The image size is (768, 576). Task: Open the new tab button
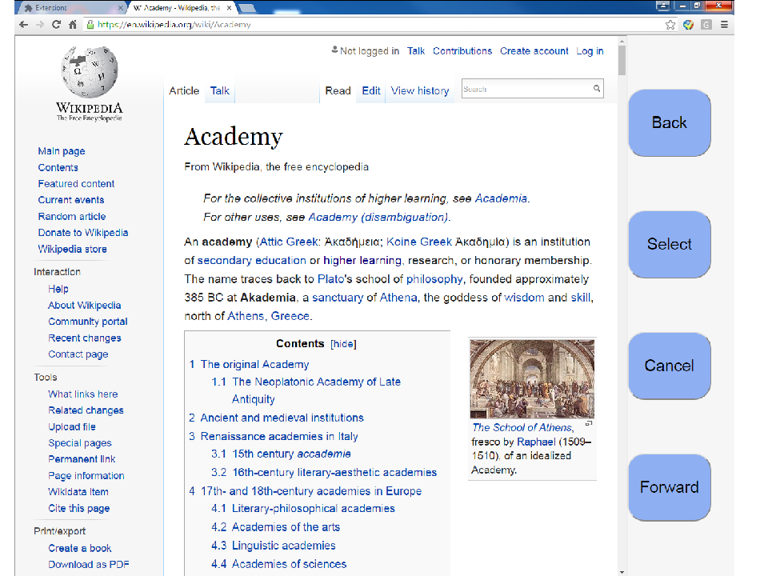click(x=247, y=8)
